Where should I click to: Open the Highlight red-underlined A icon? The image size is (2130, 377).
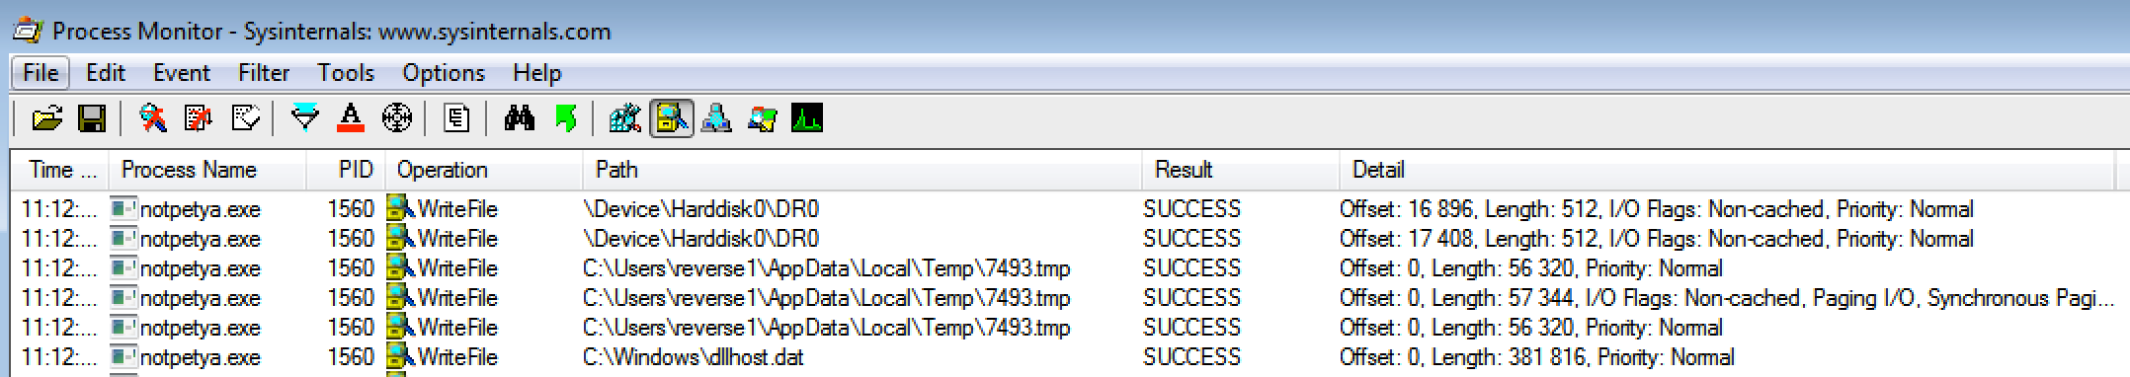(351, 119)
